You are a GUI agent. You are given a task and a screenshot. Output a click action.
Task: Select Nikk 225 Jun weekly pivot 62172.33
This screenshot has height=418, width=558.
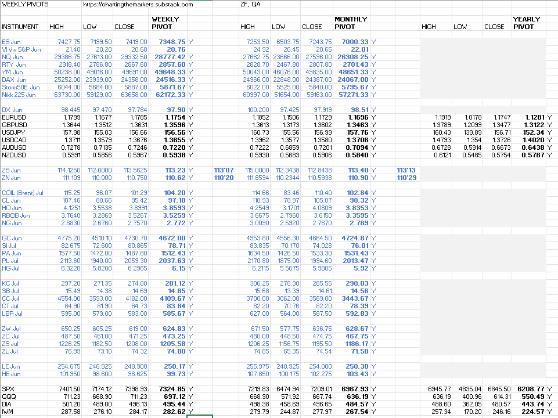pos(171,95)
